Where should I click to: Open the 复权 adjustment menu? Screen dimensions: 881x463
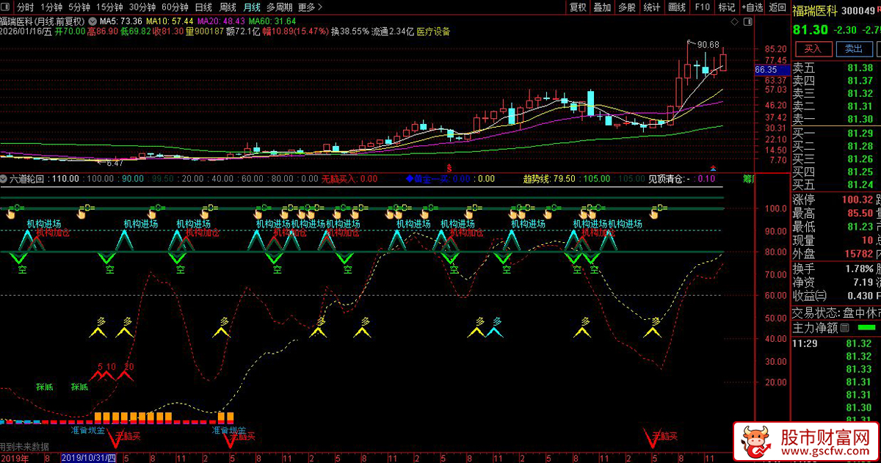(x=578, y=7)
